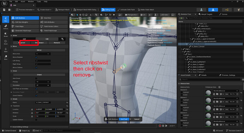Click the Skeleton Tree add plus button

click(181, 18)
